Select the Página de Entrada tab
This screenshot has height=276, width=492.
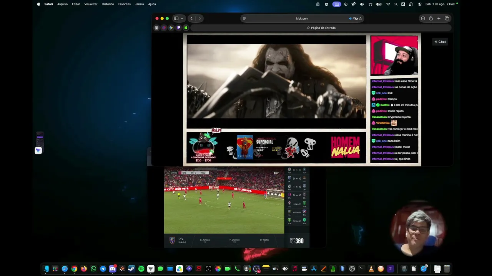[x=321, y=28]
